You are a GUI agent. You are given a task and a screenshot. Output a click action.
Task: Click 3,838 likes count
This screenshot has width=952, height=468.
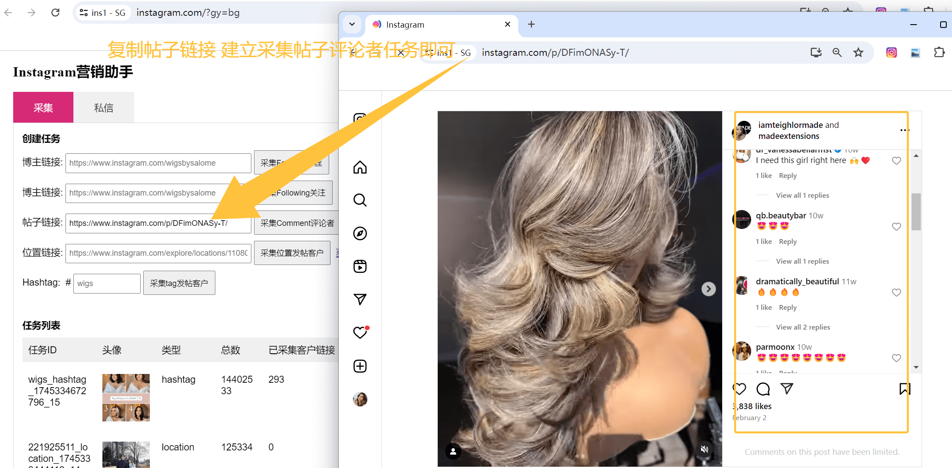(x=752, y=406)
